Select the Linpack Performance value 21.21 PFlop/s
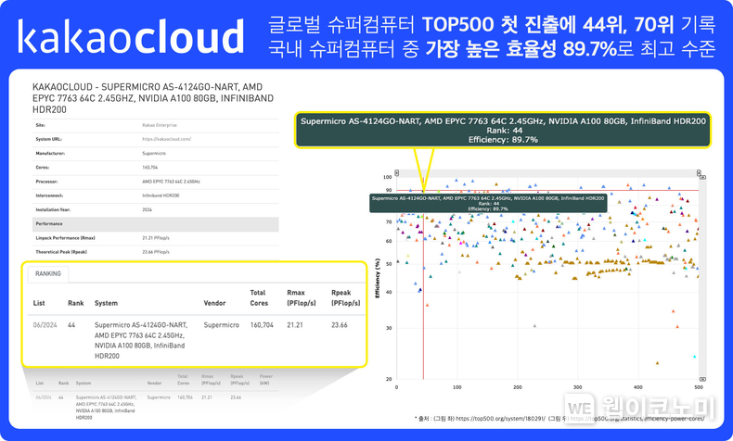 (156, 238)
